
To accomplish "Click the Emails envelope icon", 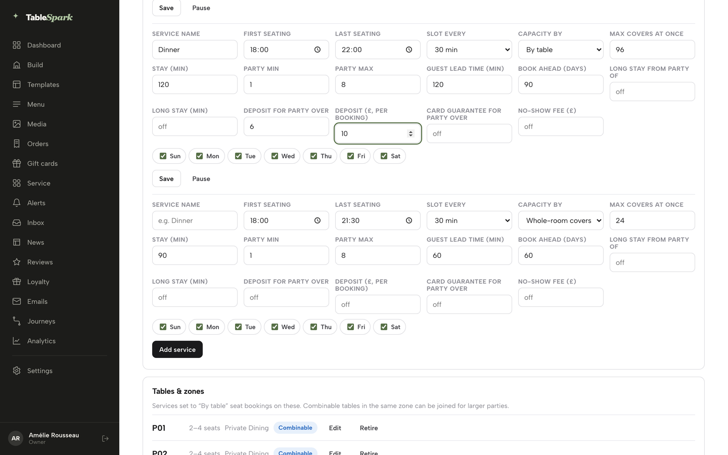I will [x=17, y=301].
